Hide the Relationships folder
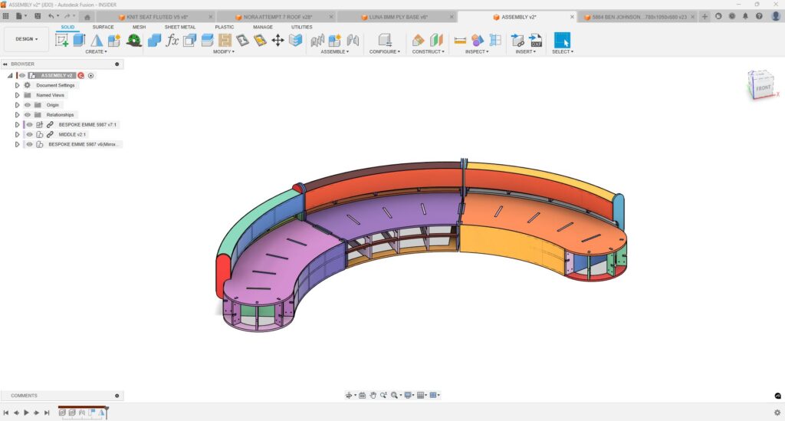785x421 pixels. 28,114
